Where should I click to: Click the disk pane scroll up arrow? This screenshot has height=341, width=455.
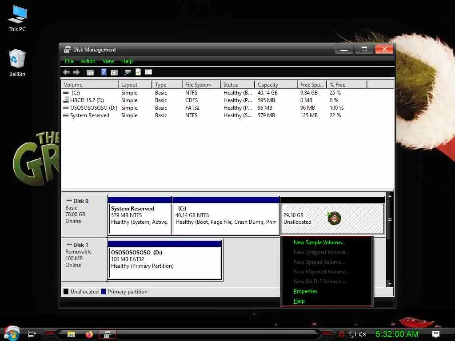click(390, 196)
